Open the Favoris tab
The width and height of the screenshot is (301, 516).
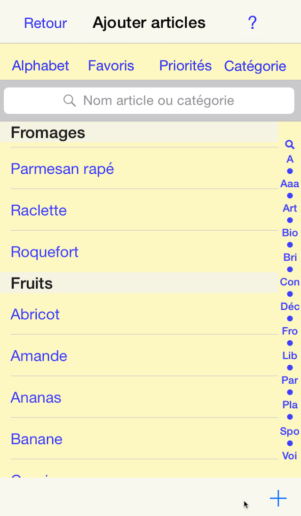(x=111, y=66)
